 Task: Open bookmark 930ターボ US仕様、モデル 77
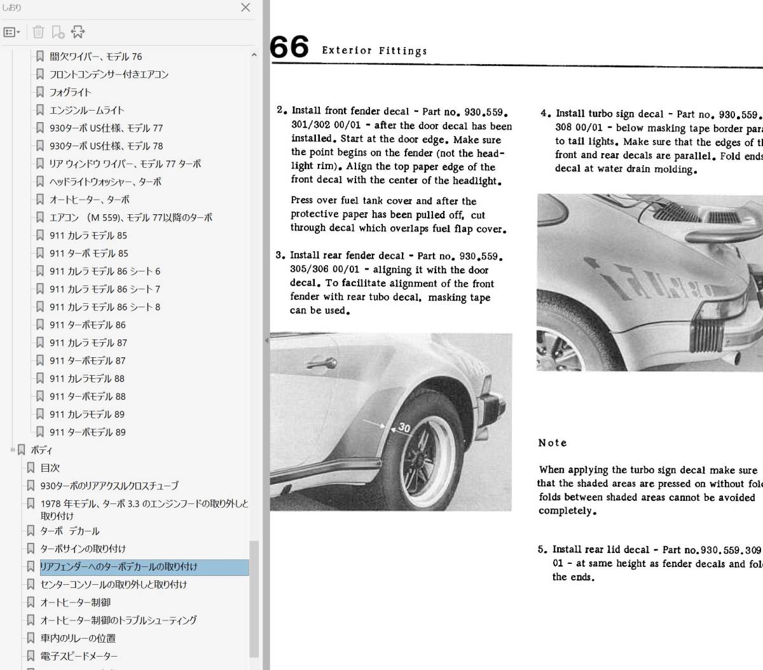[x=106, y=128]
